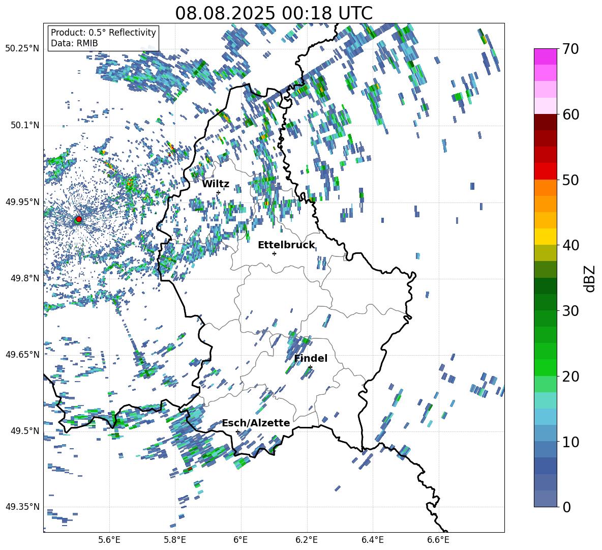Click the 40 tick on colorbar
Viewport: 602px width, 550px height.
570,245
